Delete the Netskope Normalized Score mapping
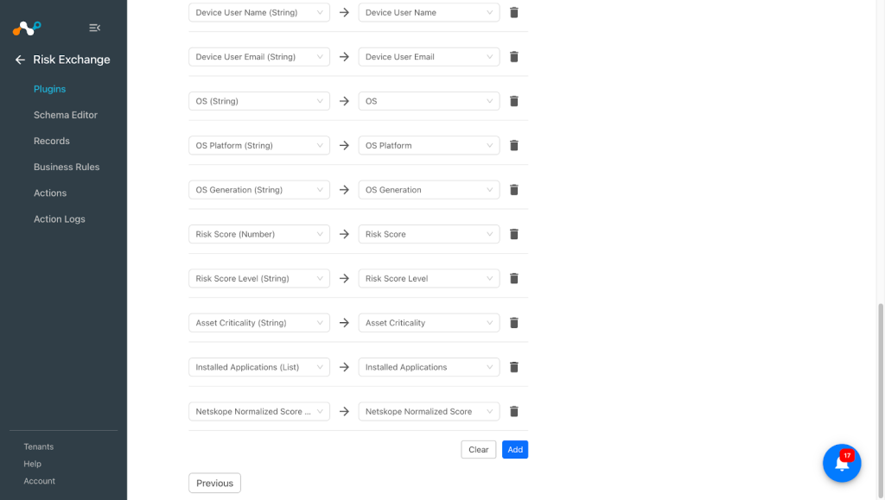The height and width of the screenshot is (500, 885). [x=513, y=412]
